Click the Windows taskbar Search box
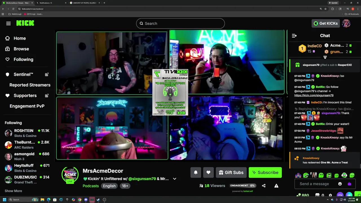The height and width of the screenshot is (203, 361). pos(23,200)
